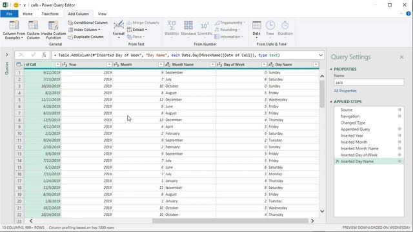Duplicate the selected column
Image resolution: width=413 pixels, height=232 pixels.
86,37
